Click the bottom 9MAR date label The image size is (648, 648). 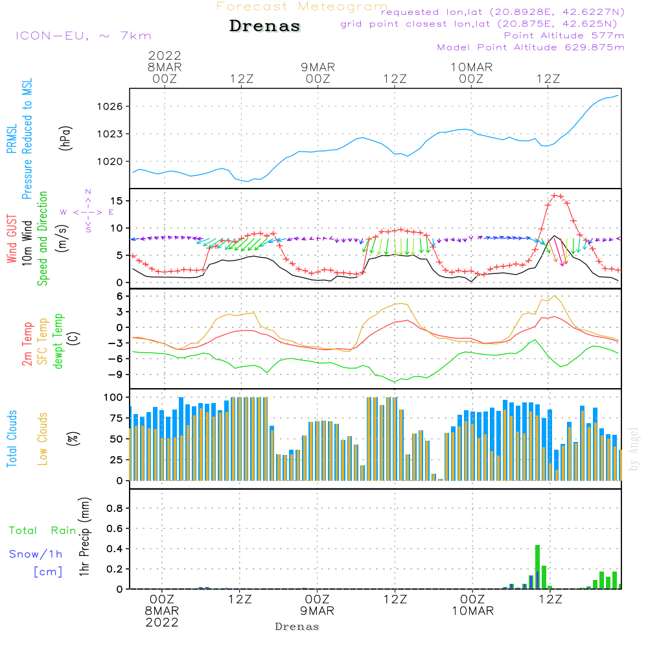tap(318, 611)
